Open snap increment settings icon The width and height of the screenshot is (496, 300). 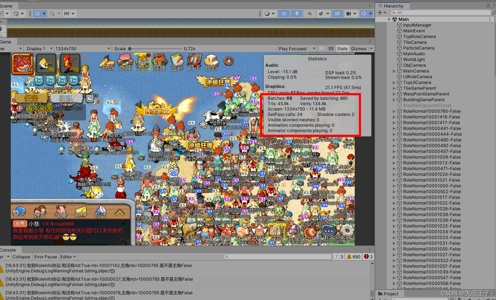tap(67, 14)
